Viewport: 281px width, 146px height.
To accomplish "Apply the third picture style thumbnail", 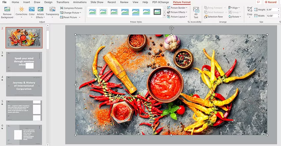I will click(114, 12).
